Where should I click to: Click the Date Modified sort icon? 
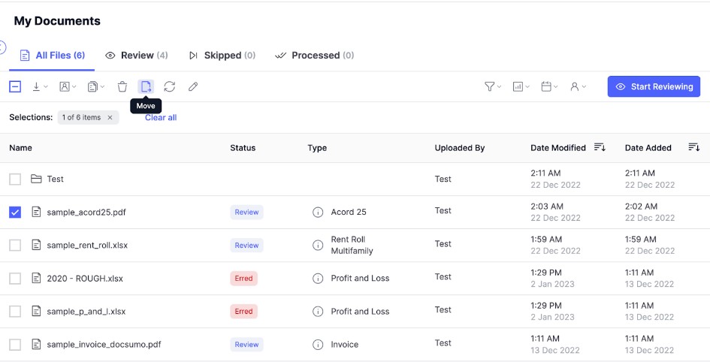click(x=600, y=147)
